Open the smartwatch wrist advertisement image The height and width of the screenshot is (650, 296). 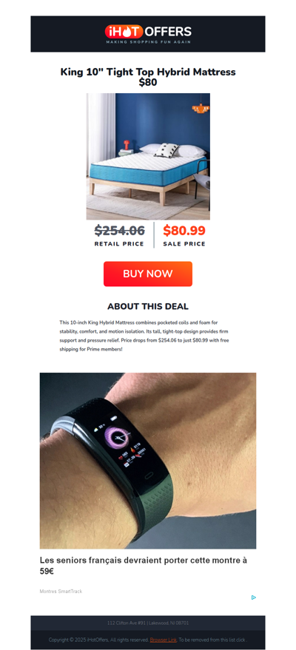pos(148,461)
